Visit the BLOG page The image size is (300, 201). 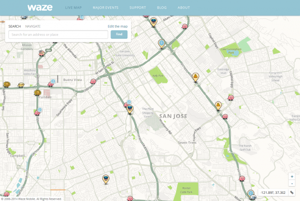pos(162,8)
